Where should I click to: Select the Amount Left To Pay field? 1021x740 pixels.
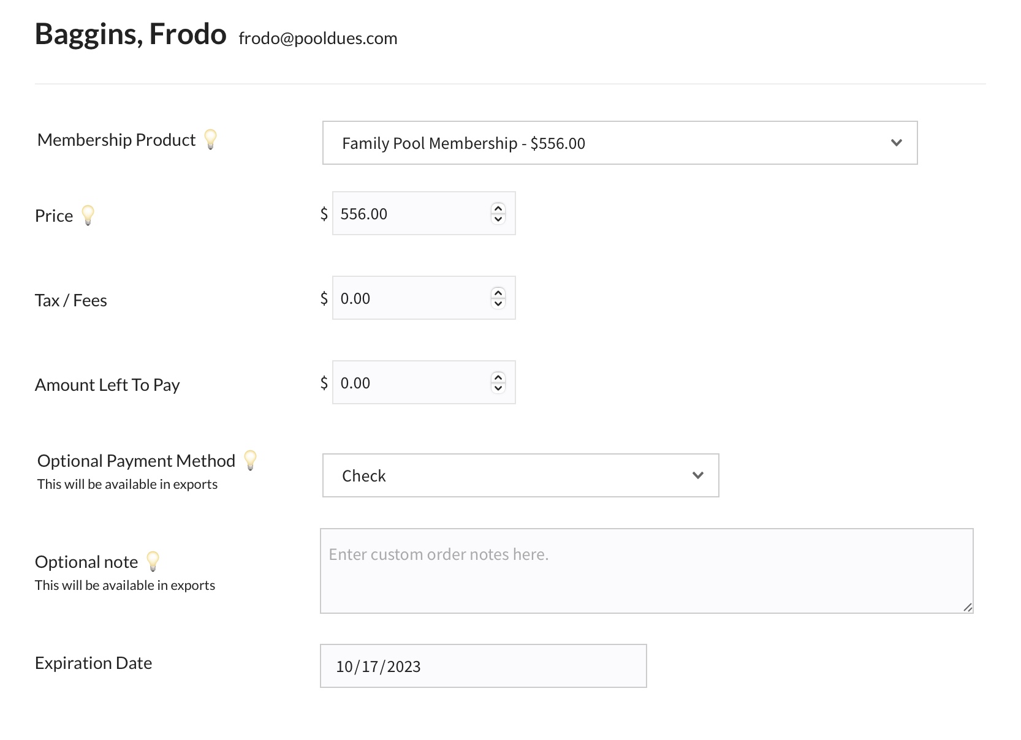411,383
